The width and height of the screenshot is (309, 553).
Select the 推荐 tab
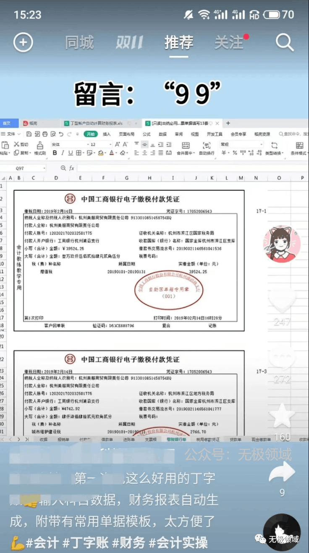point(179,42)
